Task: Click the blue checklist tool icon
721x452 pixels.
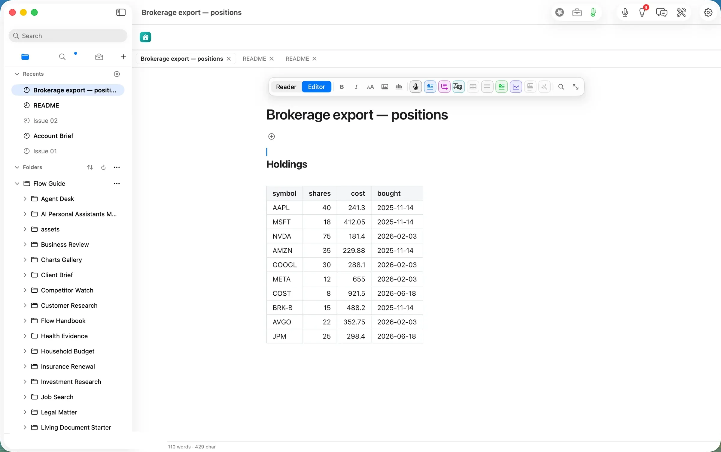Action: pos(430,87)
